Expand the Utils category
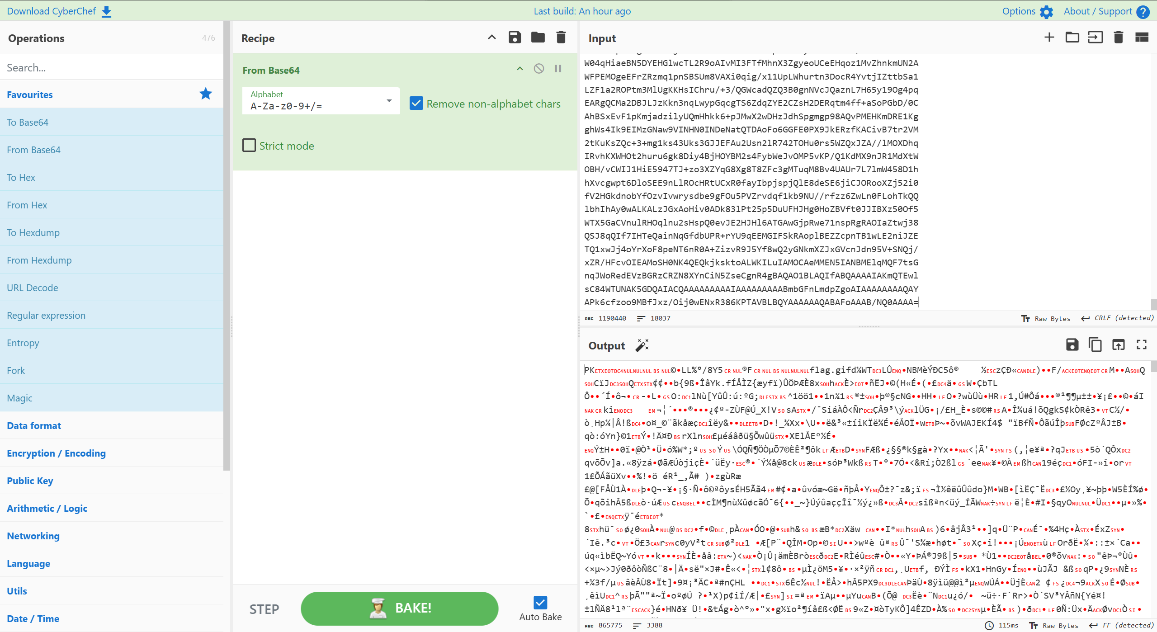 click(x=112, y=591)
